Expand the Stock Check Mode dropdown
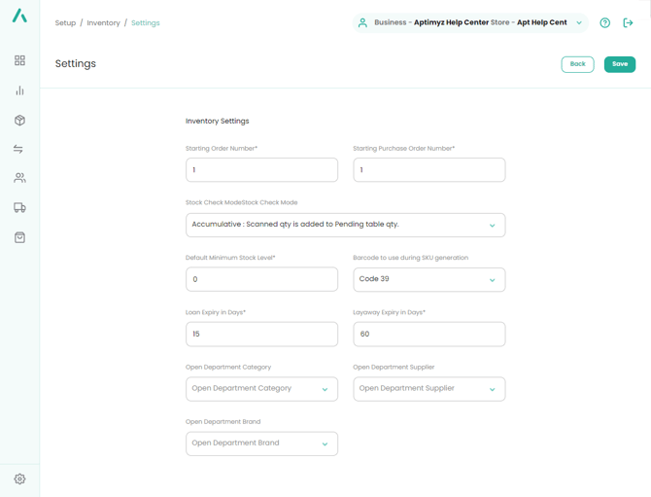Image resolution: width=651 pixels, height=497 pixels. tap(345, 225)
